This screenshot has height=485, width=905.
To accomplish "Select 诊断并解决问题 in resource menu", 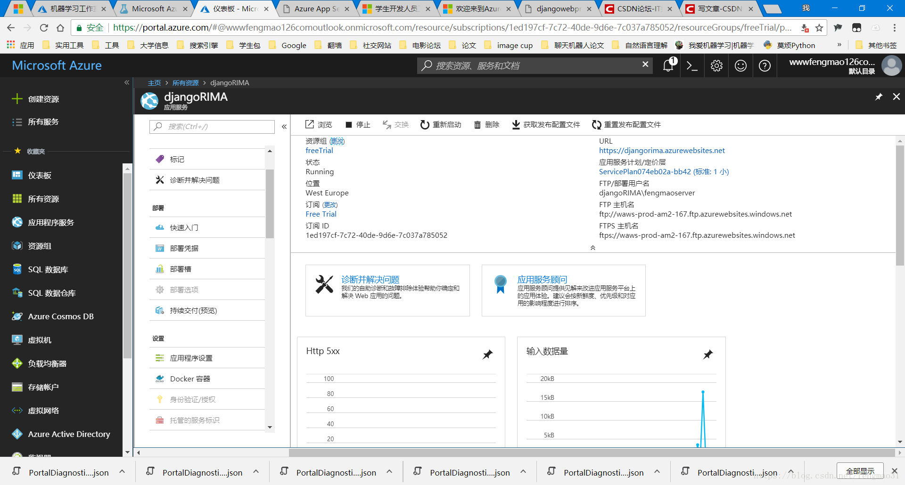I will 207,180.
